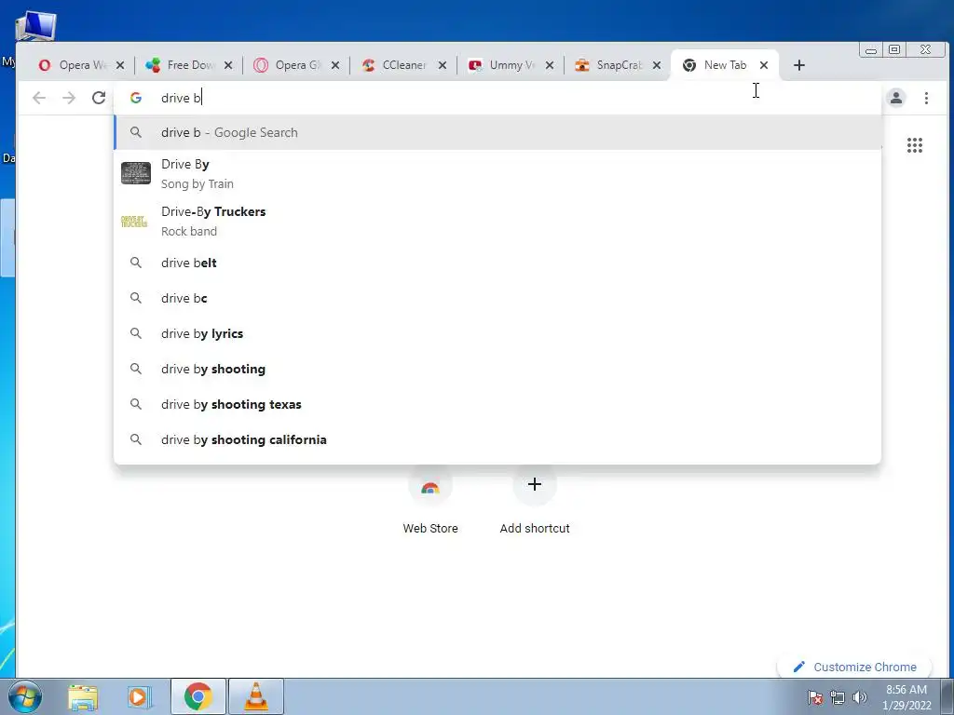Close the Ummy Video tab
The height and width of the screenshot is (715, 954).
tap(550, 65)
